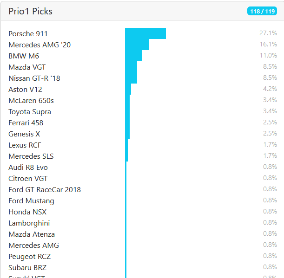Select Mercedes AMG '20 entry
Image resolution: width=284 pixels, height=278 pixels.
[40, 45]
